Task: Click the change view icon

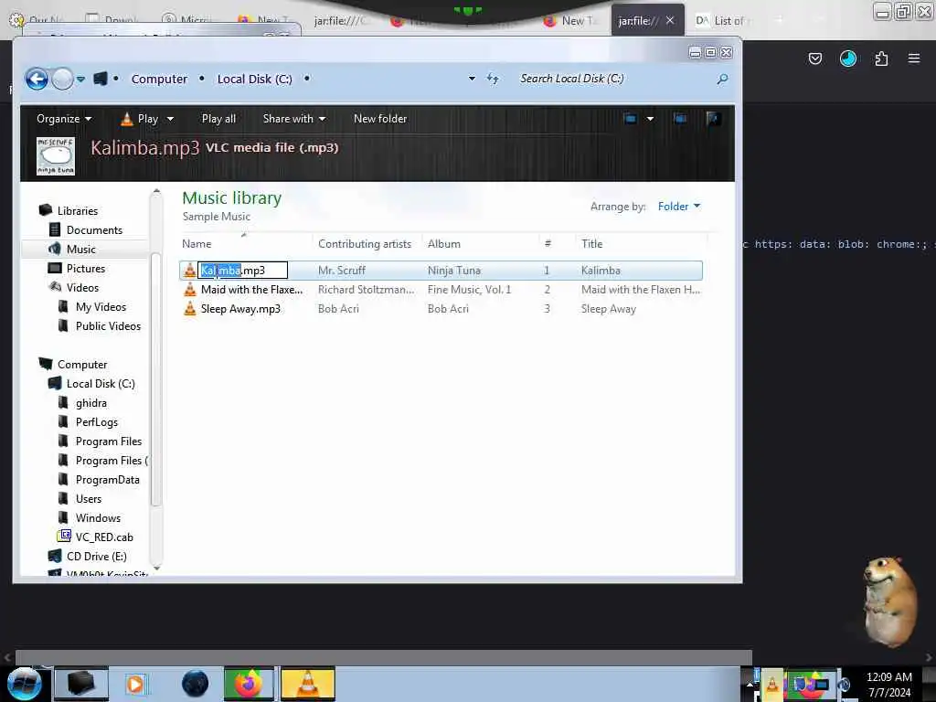Action: (630, 119)
